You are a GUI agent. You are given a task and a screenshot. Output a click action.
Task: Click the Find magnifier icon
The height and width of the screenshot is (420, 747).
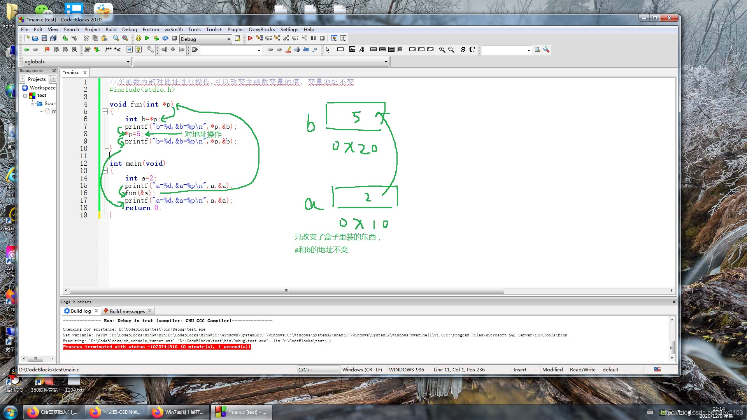coord(116,38)
